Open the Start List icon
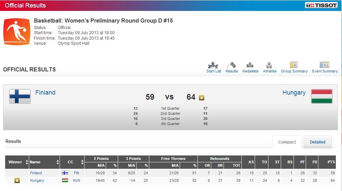 pos(214,65)
